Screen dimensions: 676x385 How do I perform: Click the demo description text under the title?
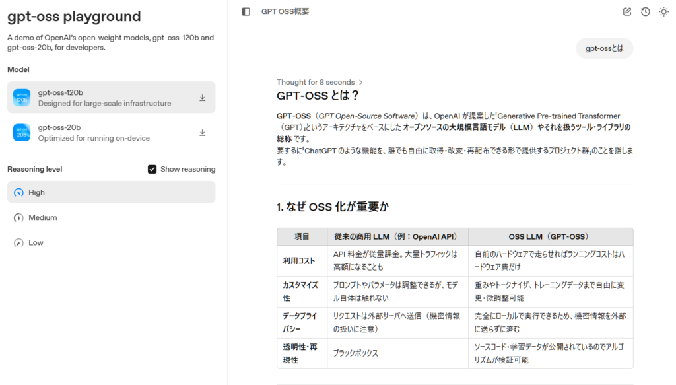(x=110, y=42)
